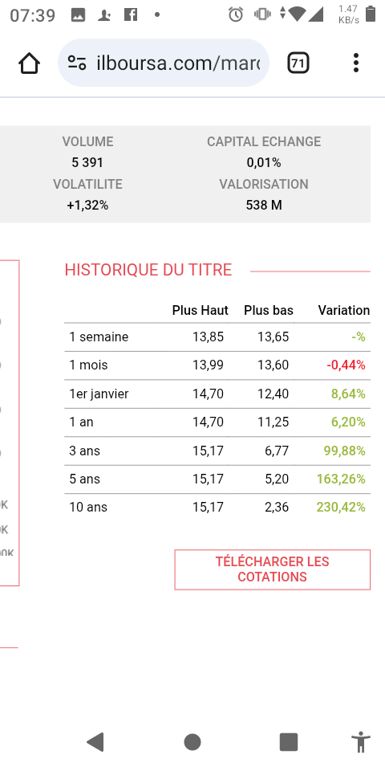The height and width of the screenshot is (771, 385).
Task: Tap the Historique du titre heading
Action: 148,270
